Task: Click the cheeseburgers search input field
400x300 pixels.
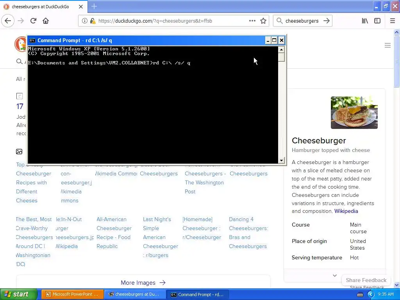Action: click(x=302, y=21)
